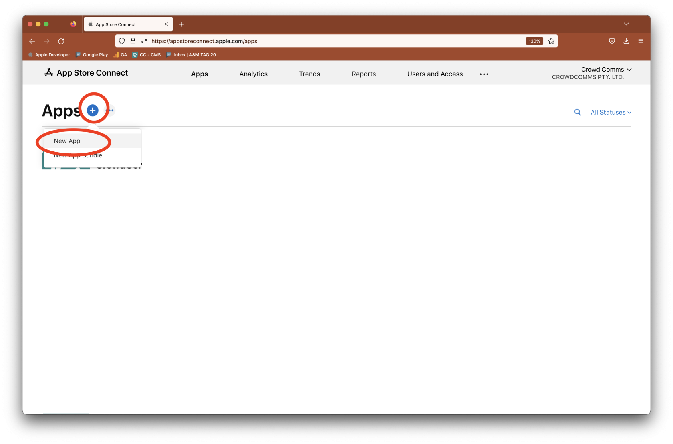
Task: Click the URL address field
Action: [x=320, y=41]
